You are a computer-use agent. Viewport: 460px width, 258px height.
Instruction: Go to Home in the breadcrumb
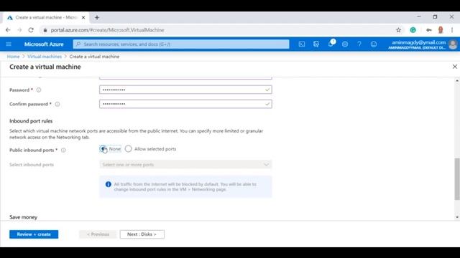click(13, 57)
